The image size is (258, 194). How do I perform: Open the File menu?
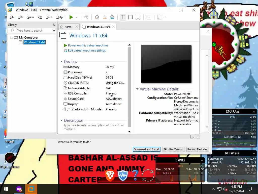click(12, 17)
